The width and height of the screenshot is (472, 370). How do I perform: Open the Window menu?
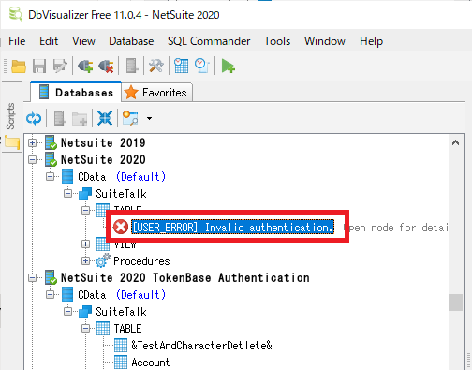[325, 41]
